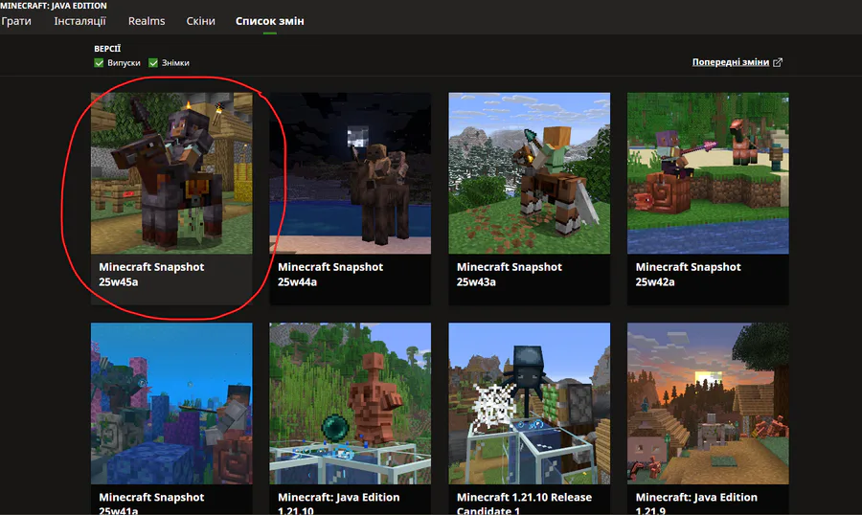This screenshot has height=515, width=862.
Task: Click the 'ВЕРСІЇ' filter heading
Action: tap(107, 49)
